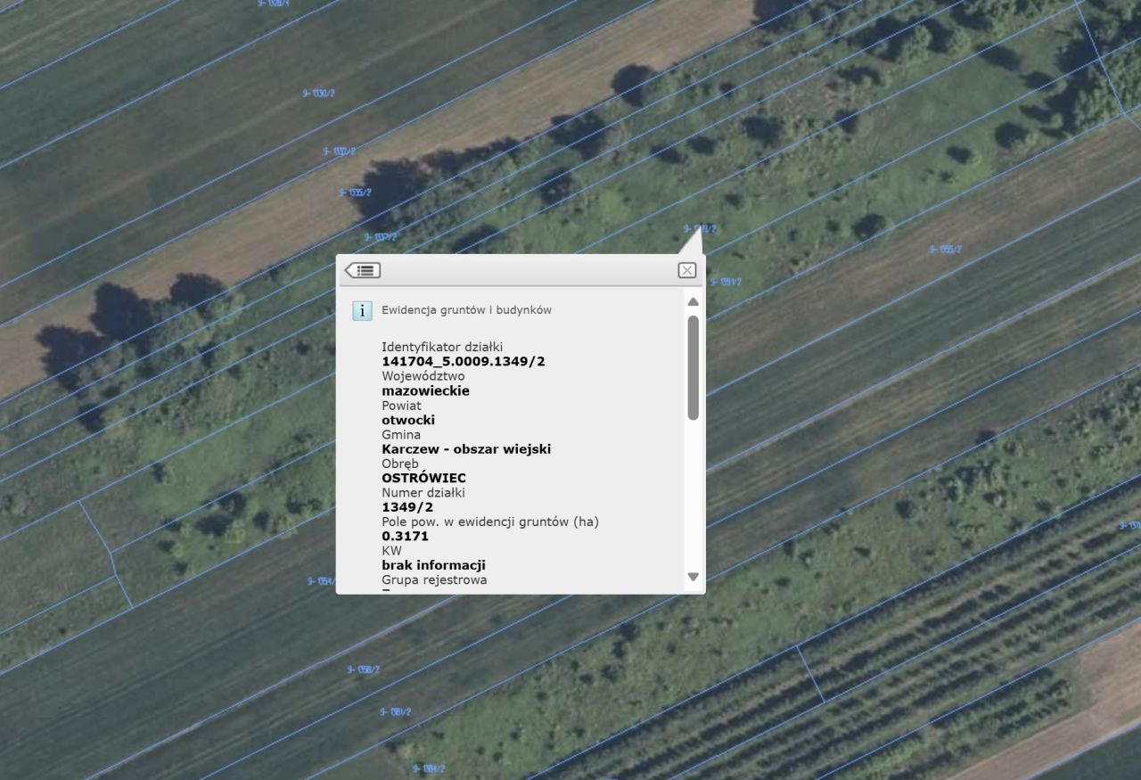Click the 'KW' label
This screenshot has height=780, width=1141.
[391, 551]
